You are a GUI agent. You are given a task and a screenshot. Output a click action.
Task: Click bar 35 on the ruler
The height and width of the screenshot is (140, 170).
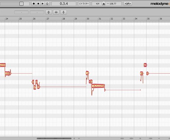click(148, 19)
